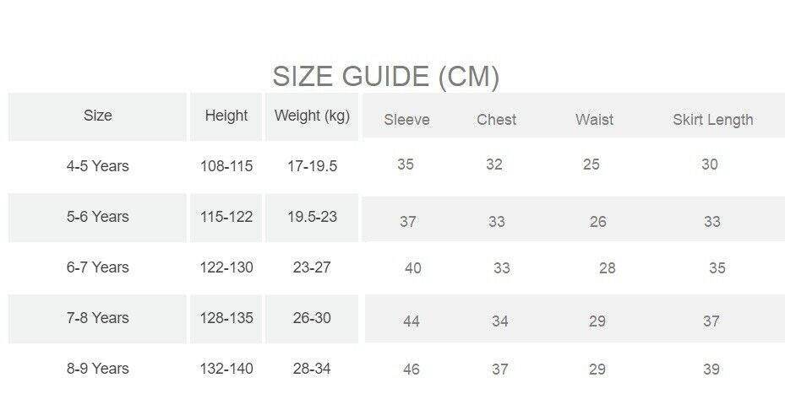785x410 pixels.
Task: Select the Skirt Length column header
Action: point(712,120)
